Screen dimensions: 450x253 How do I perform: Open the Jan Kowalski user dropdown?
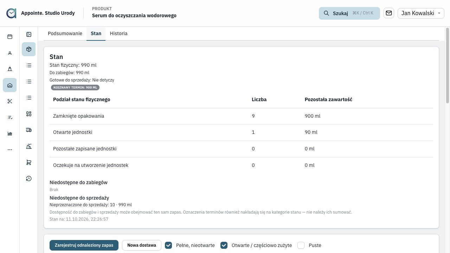(x=421, y=13)
